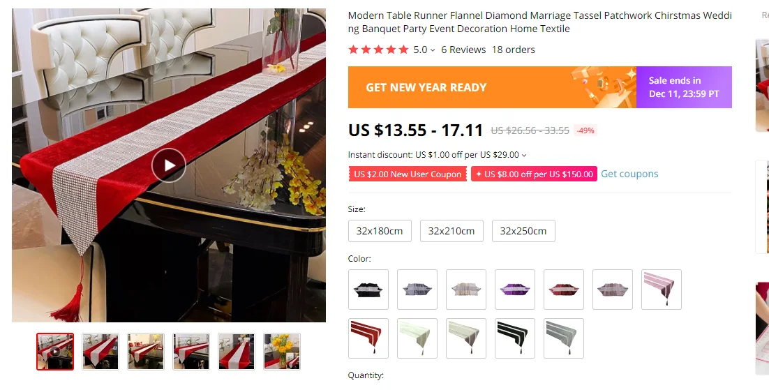
Task: Choose the dark gray tassel runner swatch
Action: click(x=564, y=338)
